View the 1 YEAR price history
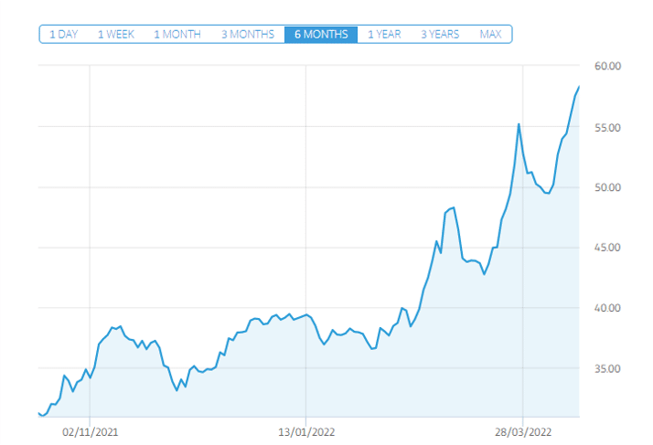This screenshot has height=445, width=653. (x=384, y=34)
